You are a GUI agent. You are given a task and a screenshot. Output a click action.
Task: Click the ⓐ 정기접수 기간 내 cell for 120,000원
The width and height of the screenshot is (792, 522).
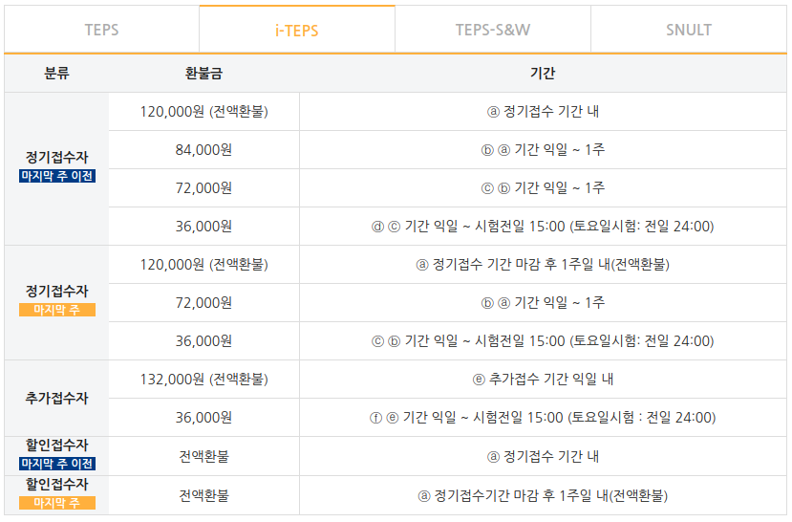[543, 111]
